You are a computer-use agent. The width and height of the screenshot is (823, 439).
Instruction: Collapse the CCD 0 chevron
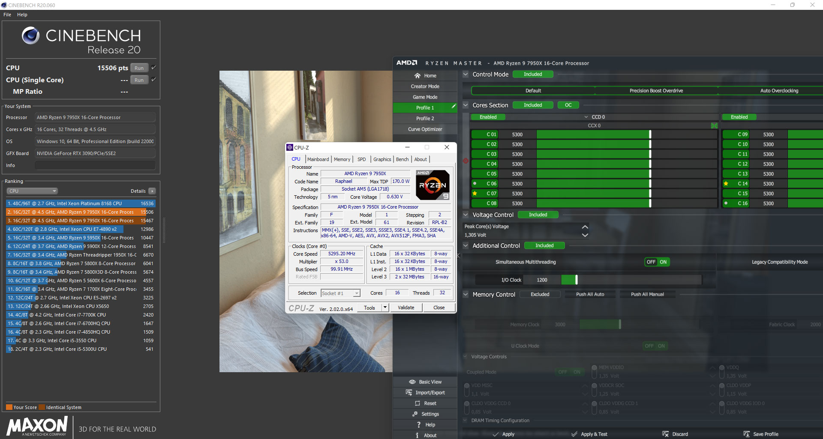586,117
